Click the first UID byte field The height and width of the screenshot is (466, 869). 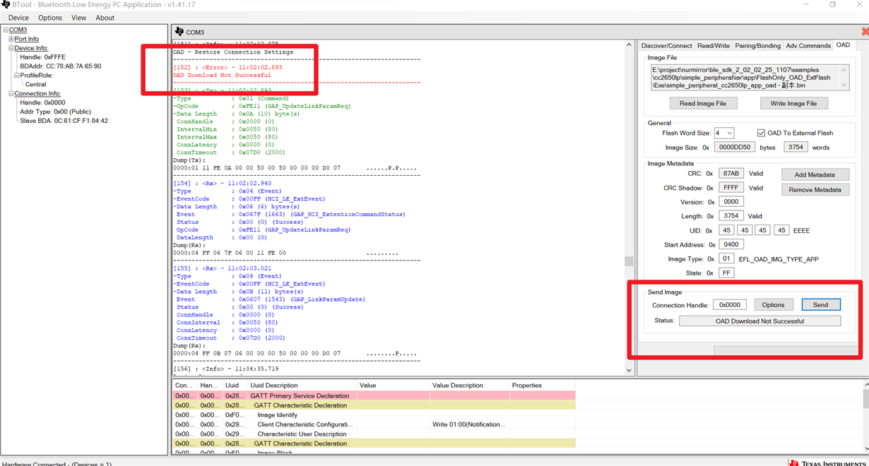click(726, 230)
